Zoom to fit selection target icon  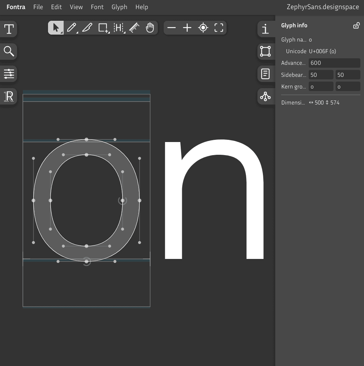(203, 28)
